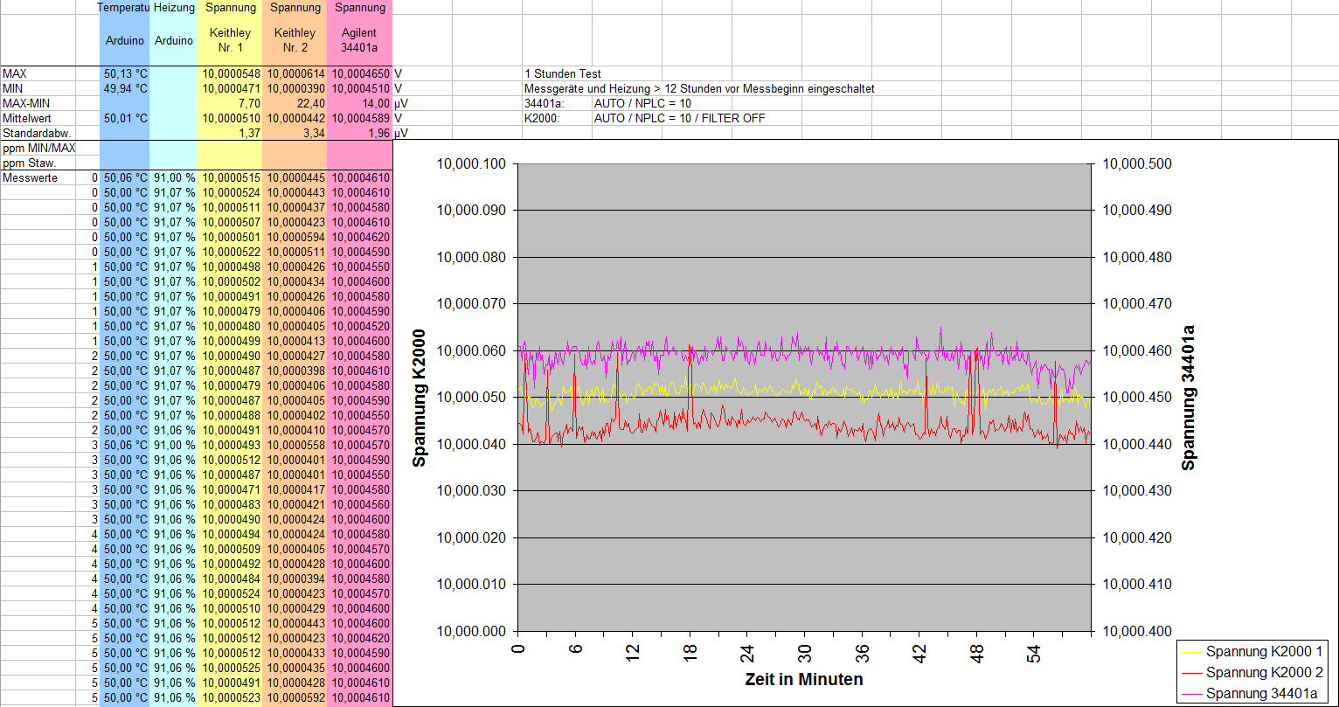Click the 'Agilent 34401a' header cell
Screen dimensions: 1339x707
[x=359, y=39]
